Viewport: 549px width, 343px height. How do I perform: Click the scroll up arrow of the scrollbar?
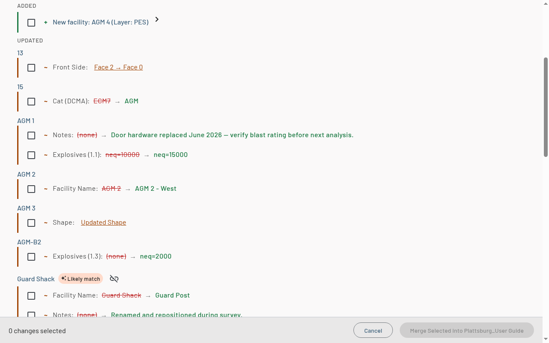click(x=546, y=3)
